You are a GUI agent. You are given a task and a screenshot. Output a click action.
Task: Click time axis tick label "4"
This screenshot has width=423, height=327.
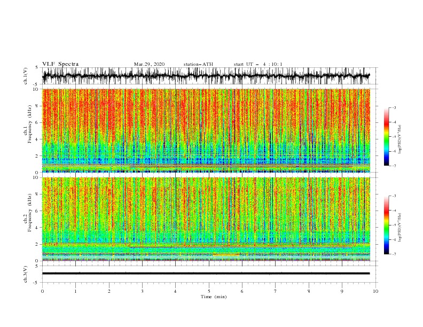coord(175,291)
